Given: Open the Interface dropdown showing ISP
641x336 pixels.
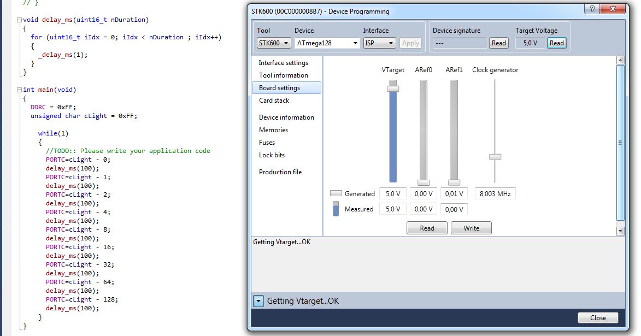Looking at the screenshot, I should (x=379, y=43).
